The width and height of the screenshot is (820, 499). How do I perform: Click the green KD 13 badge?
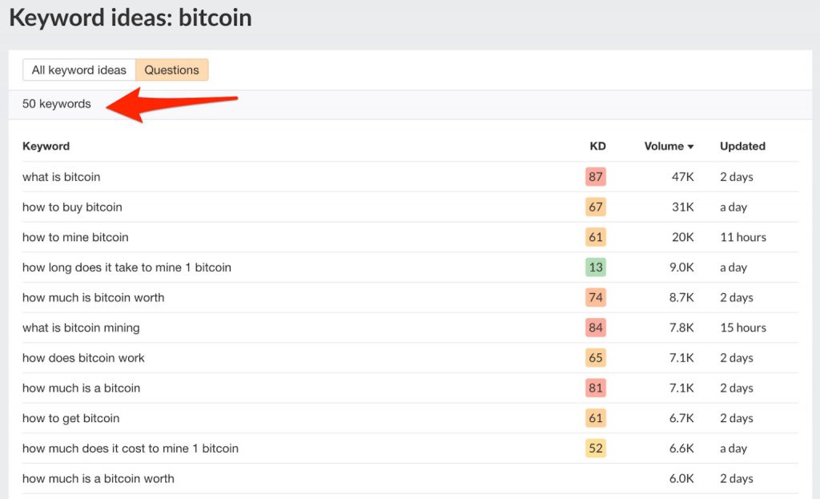(595, 268)
